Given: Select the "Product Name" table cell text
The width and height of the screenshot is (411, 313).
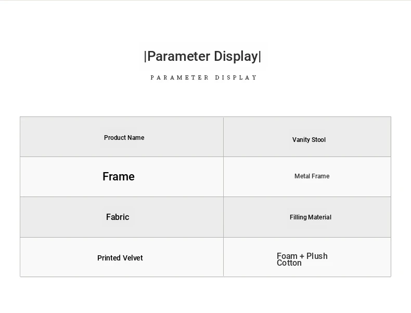Looking at the screenshot, I should point(124,138).
